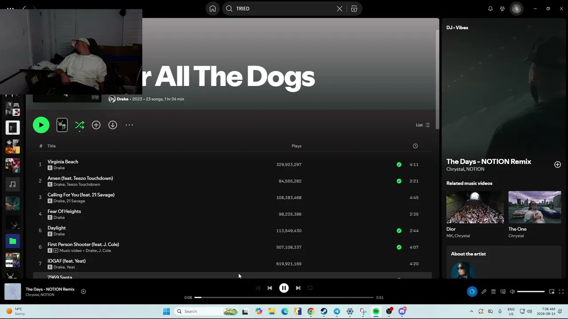568x319 pixels.
Task: Open The One music video thumbnail
Action: click(535, 207)
